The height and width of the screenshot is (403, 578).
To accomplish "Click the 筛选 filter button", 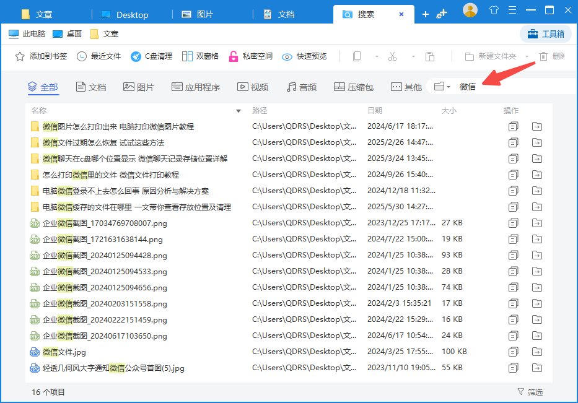I will pos(530,392).
